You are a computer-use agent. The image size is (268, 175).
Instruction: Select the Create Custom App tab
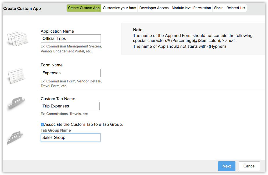(x=84, y=8)
